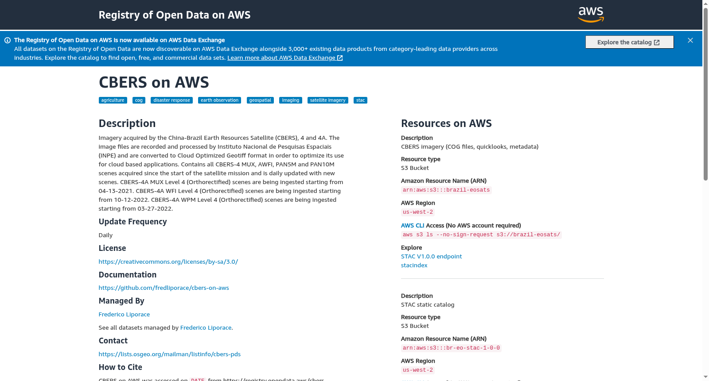Follow Learn more about AWS Data Exchange link

[x=285, y=58]
